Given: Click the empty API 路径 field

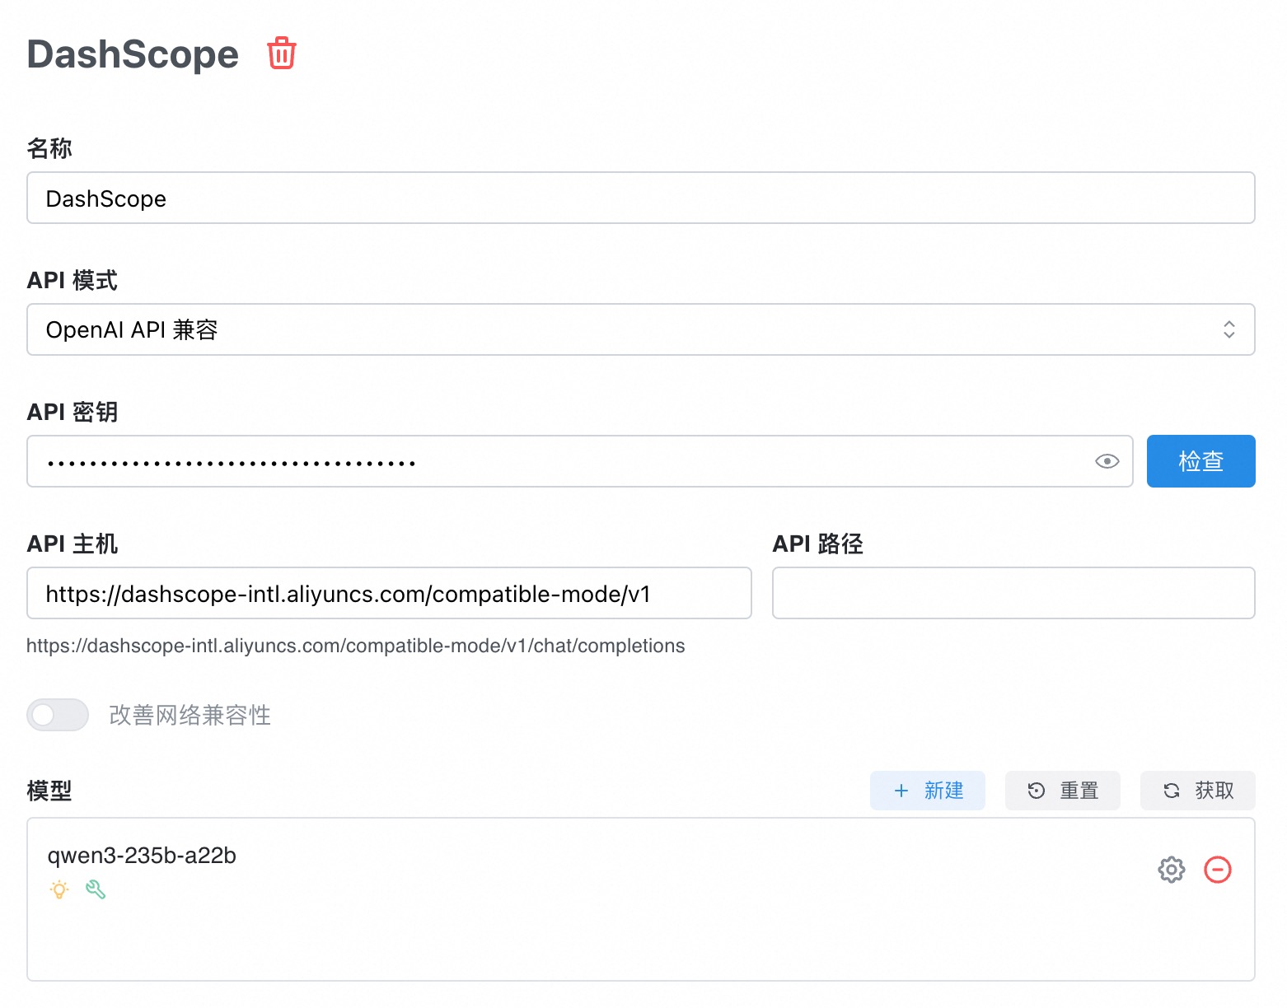Looking at the screenshot, I should (1013, 593).
